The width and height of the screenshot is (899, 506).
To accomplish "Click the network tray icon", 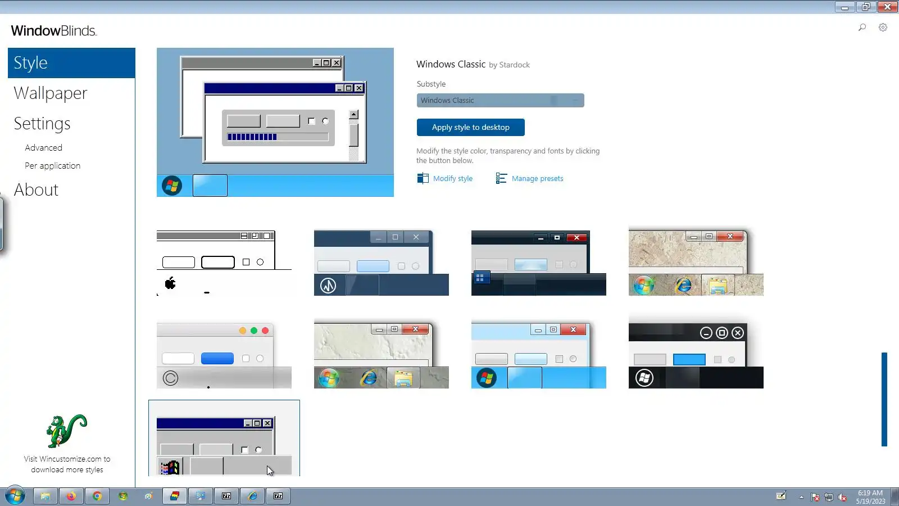I will (829, 497).
